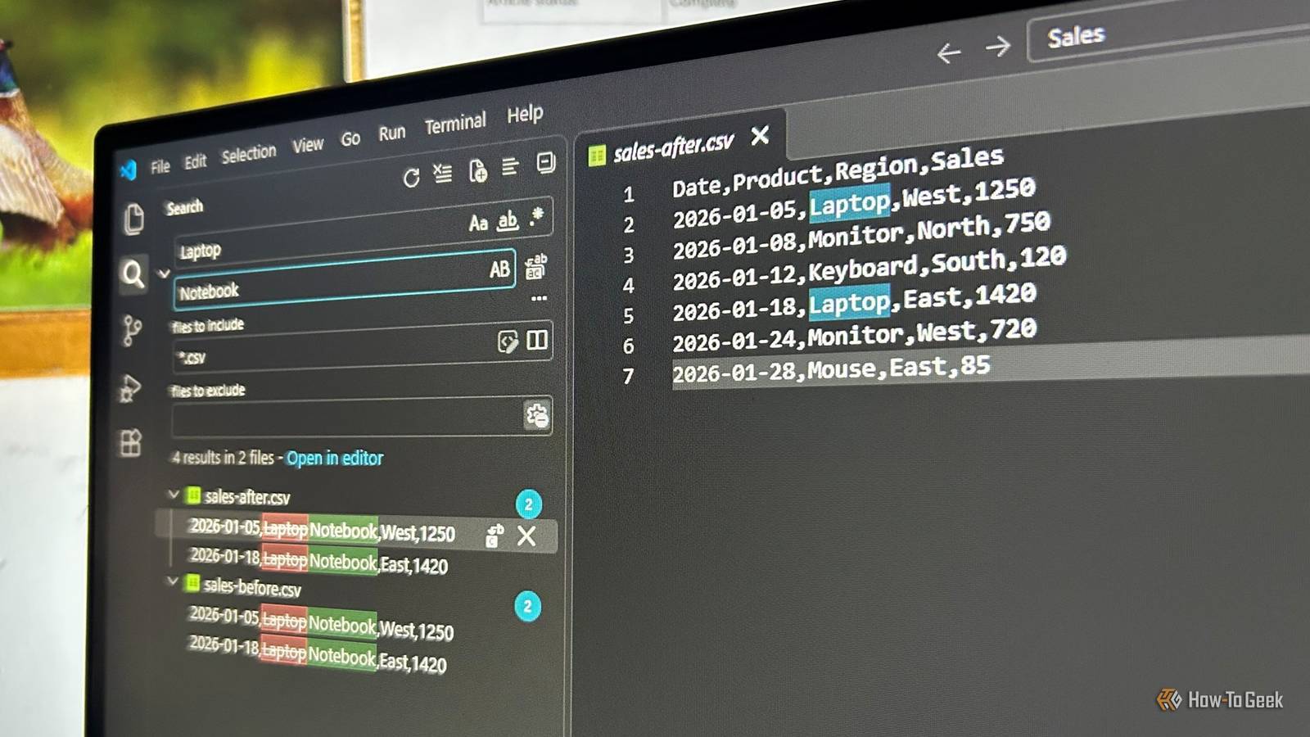Open Source Control view
The width and height of the screenshot is (1310, 737).
(x=131, y=331)
